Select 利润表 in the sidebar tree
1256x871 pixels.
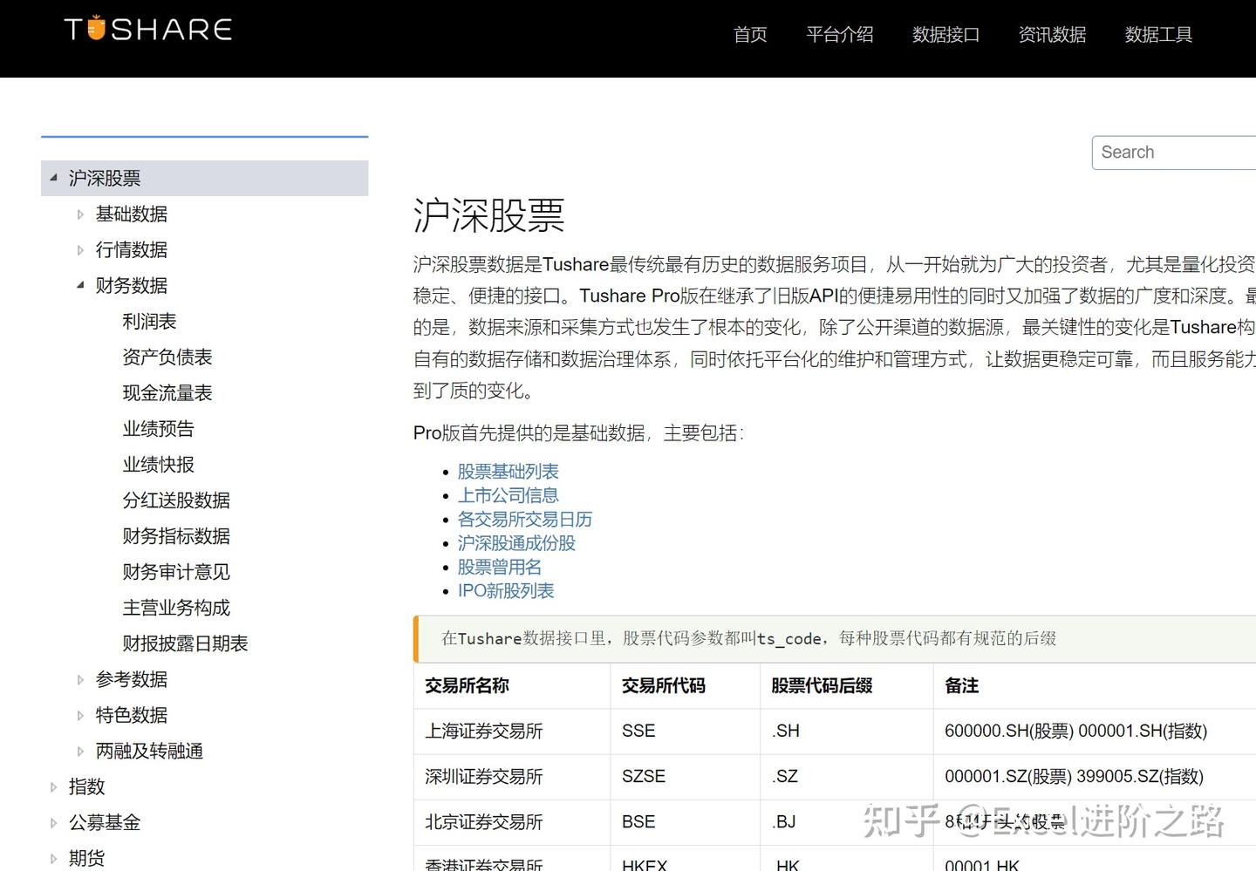[x=149, y=321]
